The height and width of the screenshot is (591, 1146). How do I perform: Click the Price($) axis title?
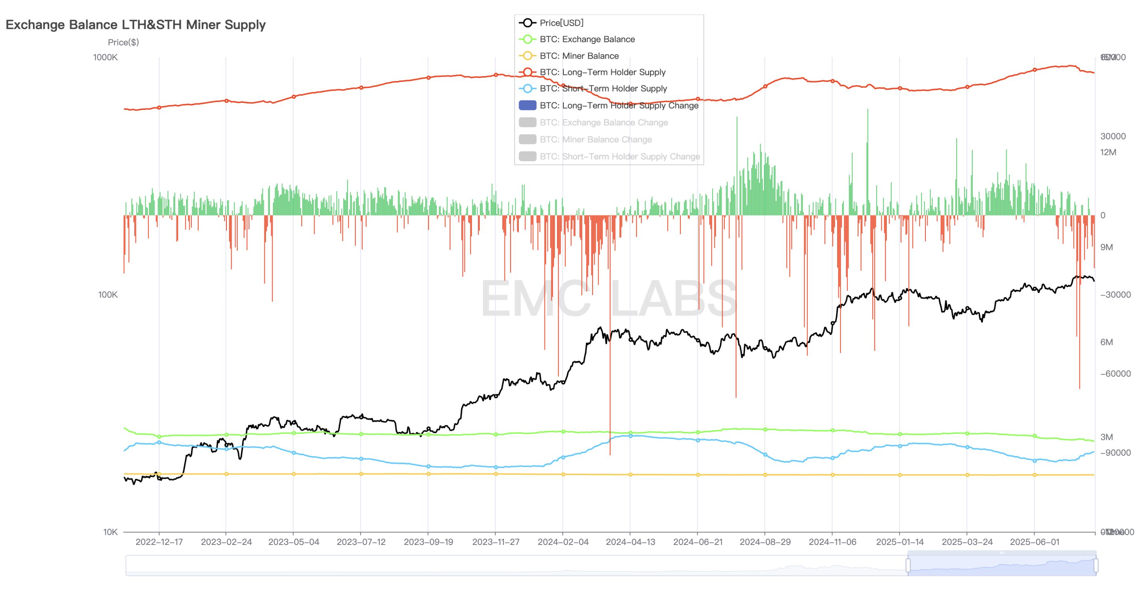[123, 42]
